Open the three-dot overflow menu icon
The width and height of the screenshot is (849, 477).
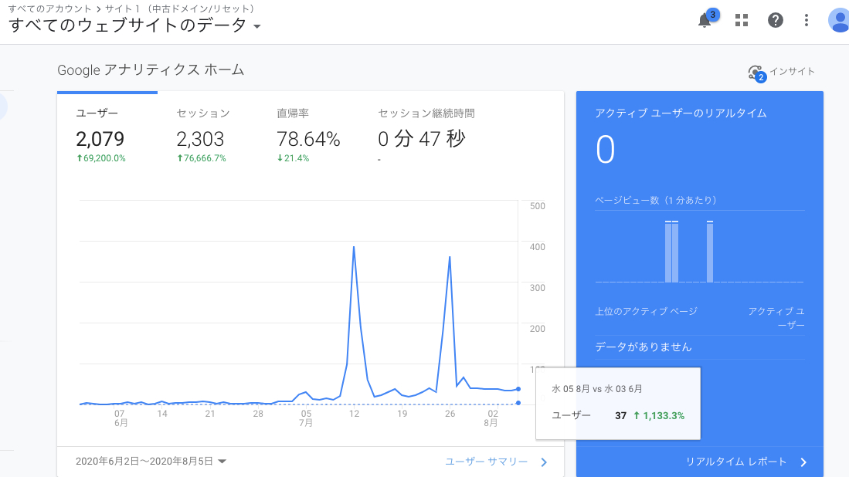tap(807, 20)
